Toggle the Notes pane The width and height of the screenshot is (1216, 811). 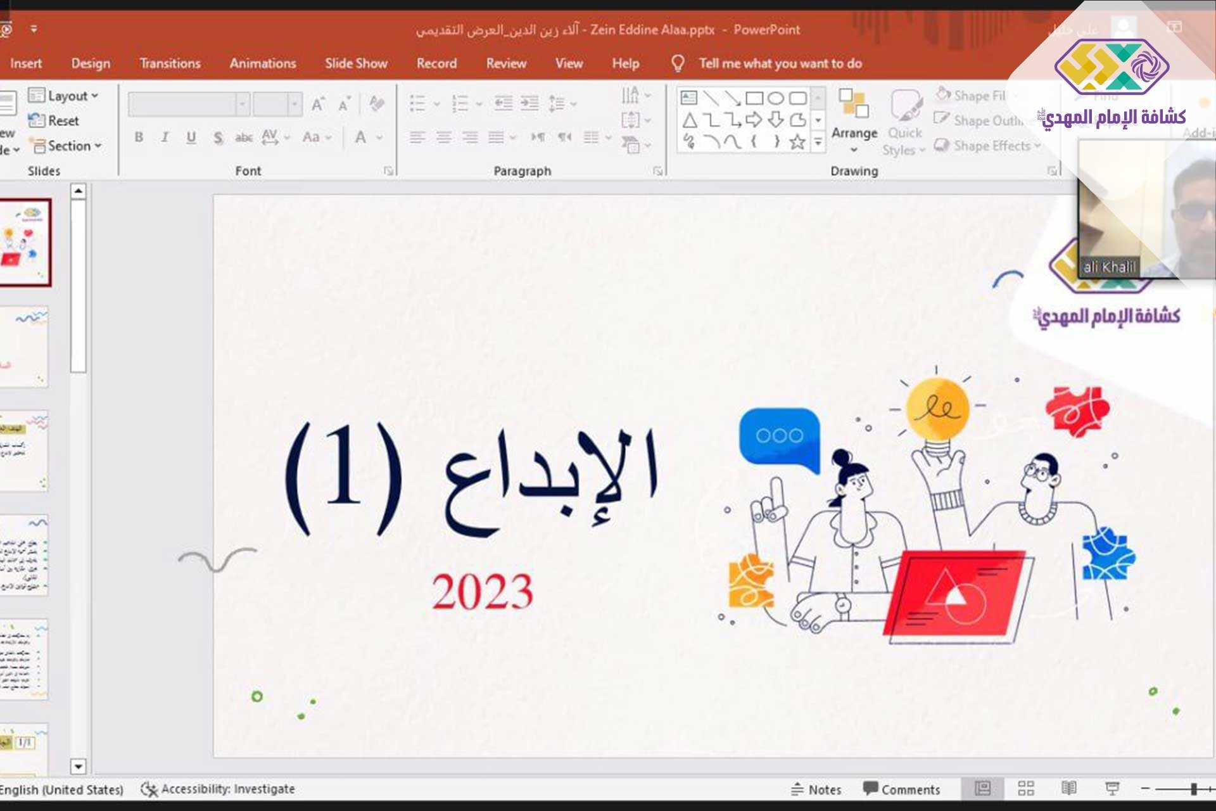[816, 789]
